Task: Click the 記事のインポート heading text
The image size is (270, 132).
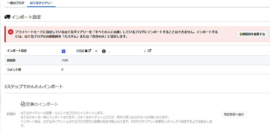Action: (43, 104)
